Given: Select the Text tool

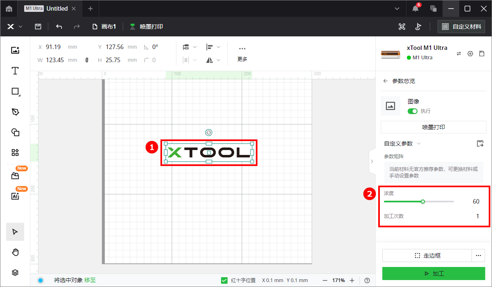Looking at the screenshot, I should [x=15, y=71].
